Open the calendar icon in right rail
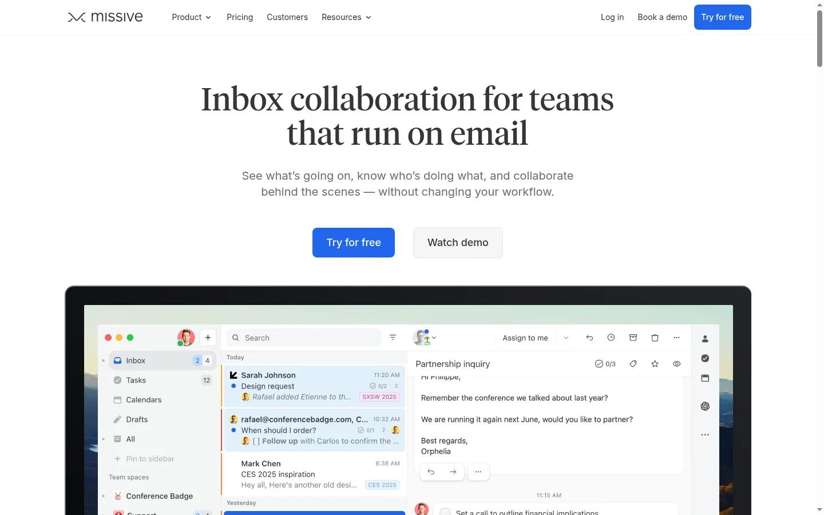The image size is (824, 515). coord(705,378)
